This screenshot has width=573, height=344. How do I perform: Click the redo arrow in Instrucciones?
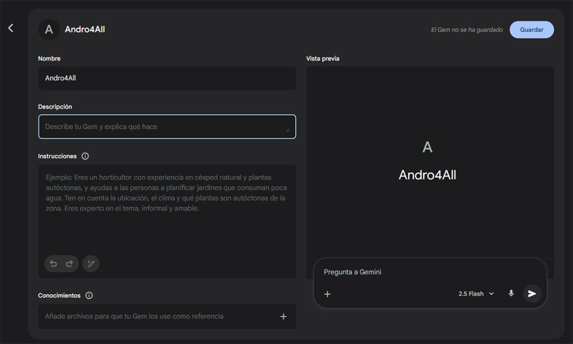pyautogui.click(x=69, y=264)
